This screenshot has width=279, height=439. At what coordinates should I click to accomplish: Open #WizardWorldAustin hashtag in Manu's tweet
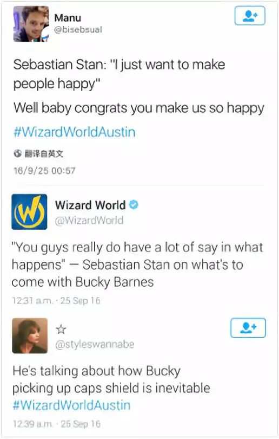[75, 132]
